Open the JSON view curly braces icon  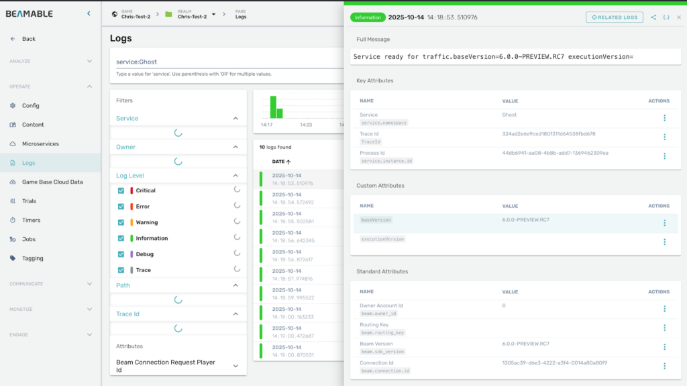(x=666, y=17)
